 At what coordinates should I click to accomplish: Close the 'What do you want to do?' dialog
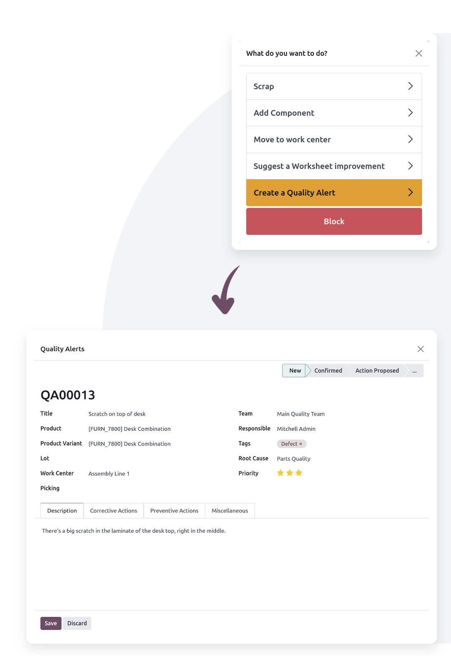[419, 53]
